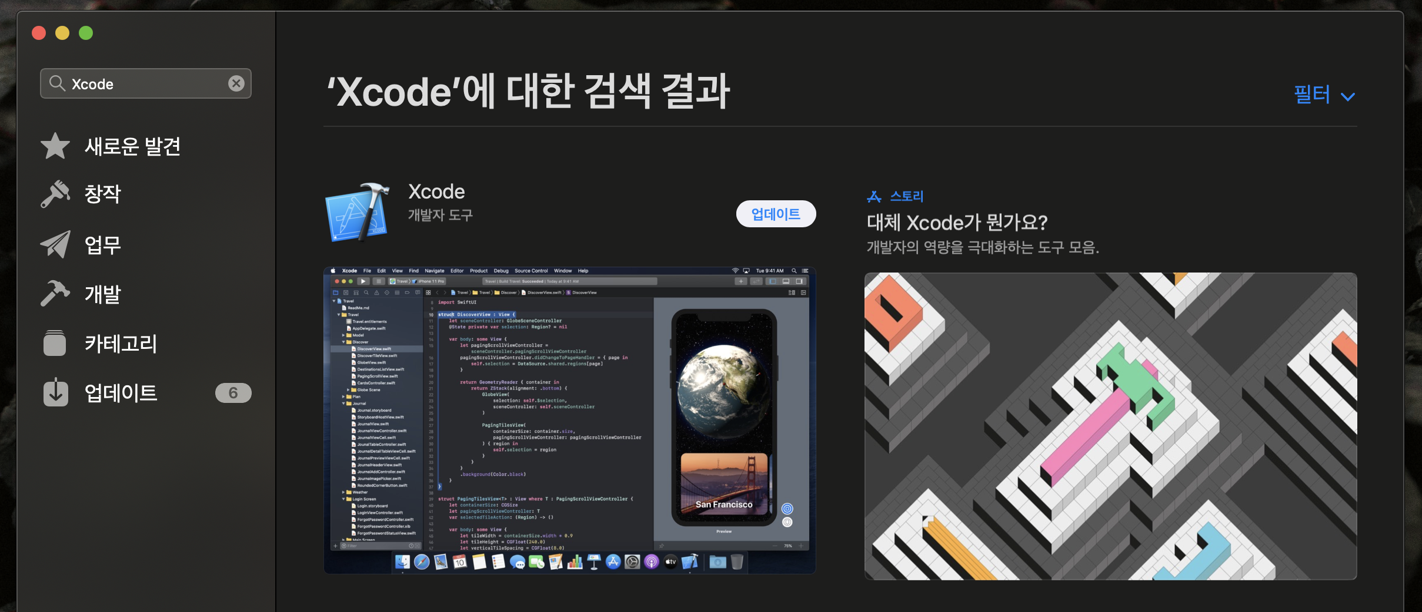This screenshot has width=1422, height=612.
Task: Go to the 창작 section
Action: [103, 194]
